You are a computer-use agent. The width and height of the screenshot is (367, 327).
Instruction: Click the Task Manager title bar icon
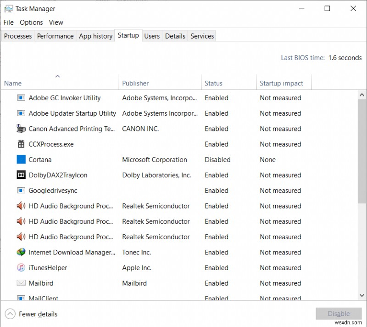(x=8, y=8)
